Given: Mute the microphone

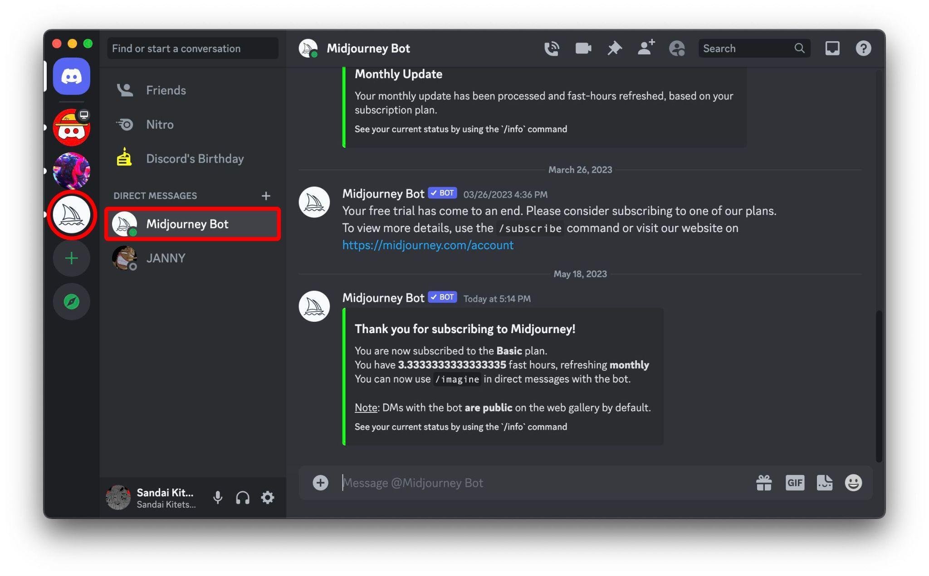Looking at the screenshot, I should (x=218, y=498).
